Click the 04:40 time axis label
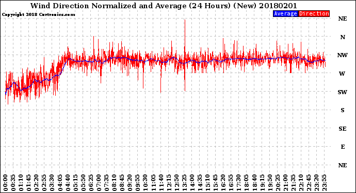 68,183
